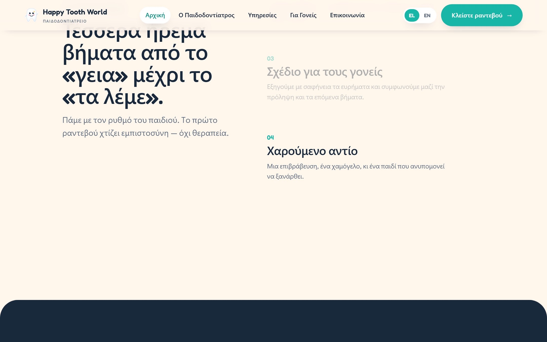Screen dimensions: 547x342
Task: Click the arrow icon in appointment button
Action: point(510,15)
